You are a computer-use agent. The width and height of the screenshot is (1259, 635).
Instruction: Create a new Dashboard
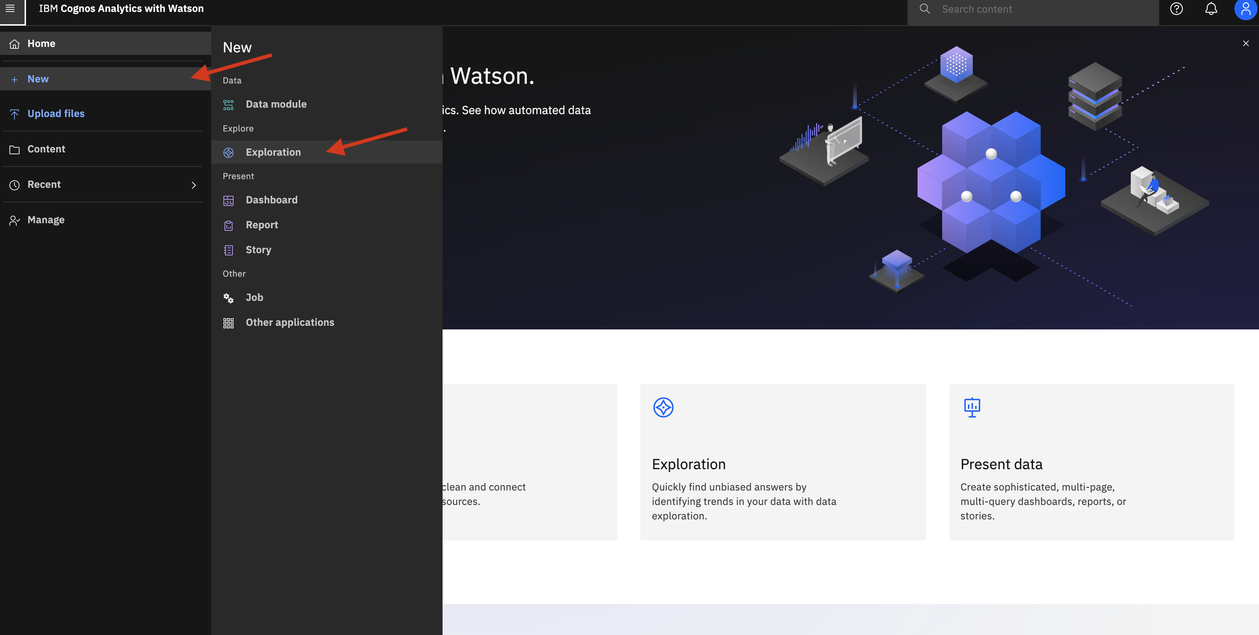coord(327,200)
